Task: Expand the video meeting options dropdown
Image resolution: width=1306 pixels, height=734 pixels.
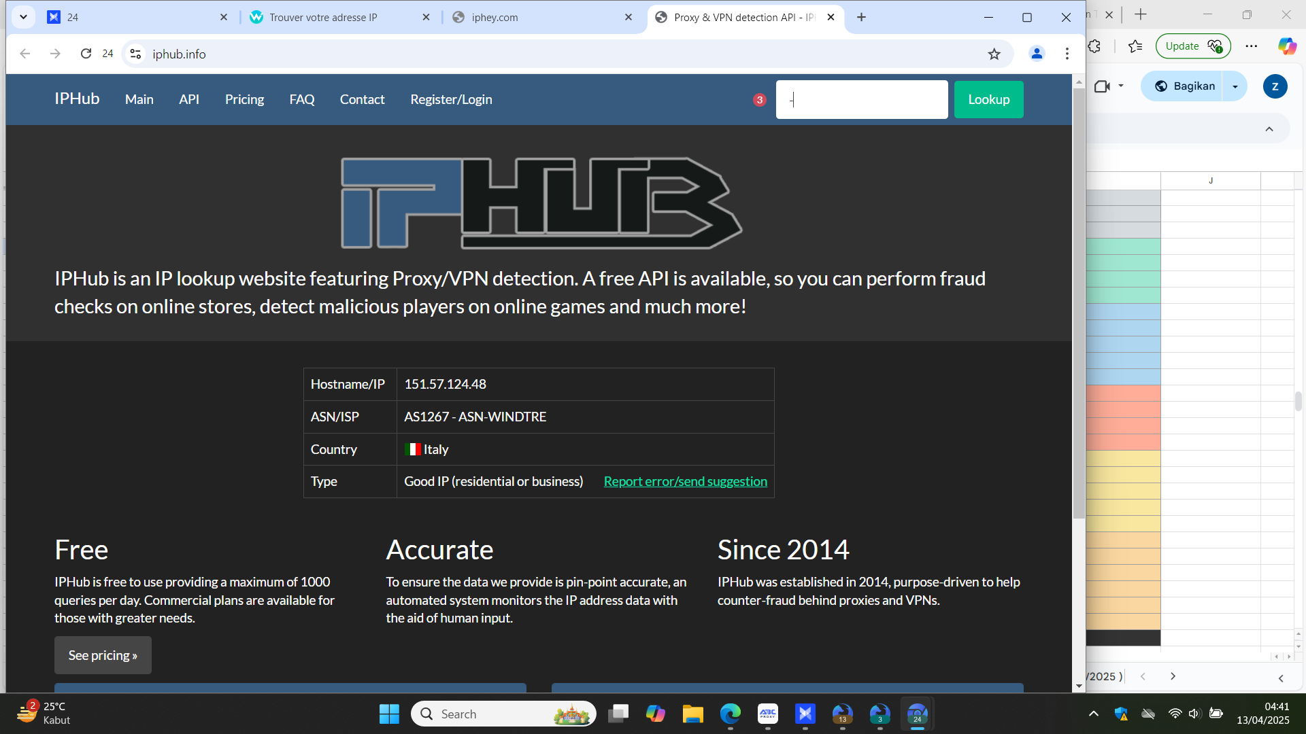Action: click(x=1121, y=86)
